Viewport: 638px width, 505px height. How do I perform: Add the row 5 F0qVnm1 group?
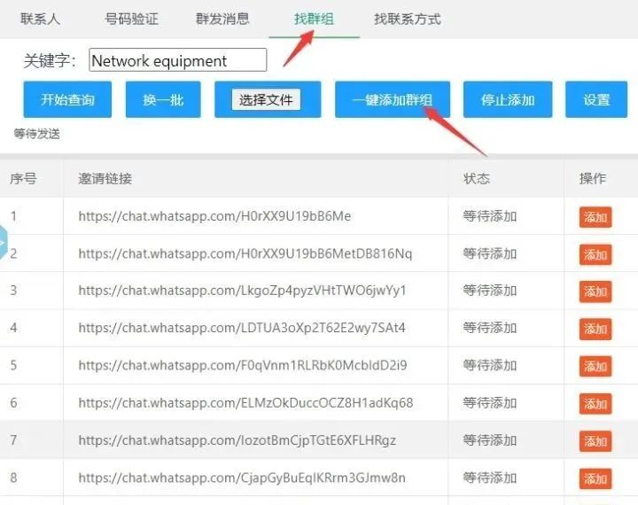point(595,366)
